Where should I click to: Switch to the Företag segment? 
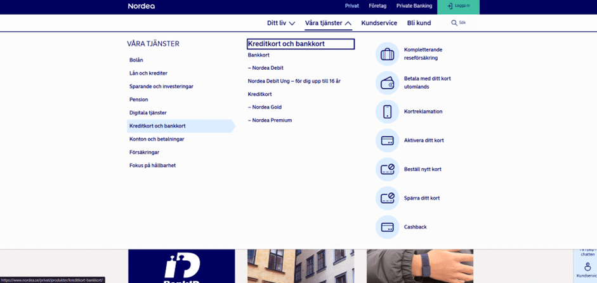pyautogui.click(x=377, y=6)
